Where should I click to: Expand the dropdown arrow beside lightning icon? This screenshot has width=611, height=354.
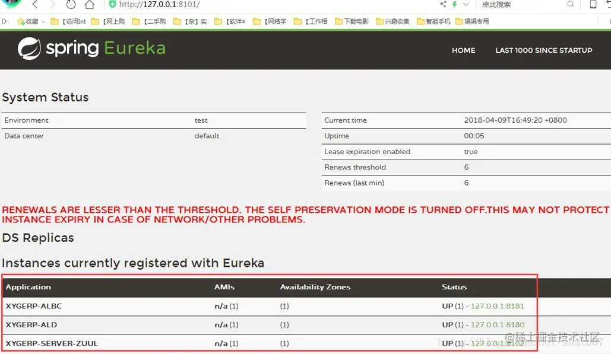pyautogui.click(x=466, y=5)
